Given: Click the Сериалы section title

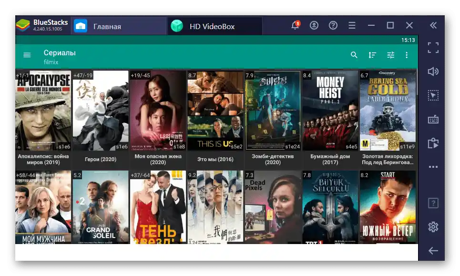Looking at the screenshot, I should point(60,53).
